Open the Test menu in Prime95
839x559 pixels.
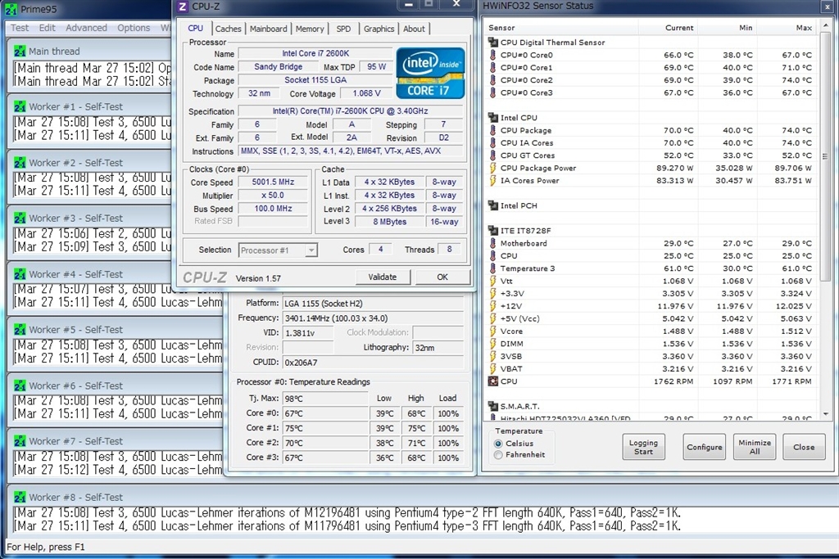(x=20, y=28)
